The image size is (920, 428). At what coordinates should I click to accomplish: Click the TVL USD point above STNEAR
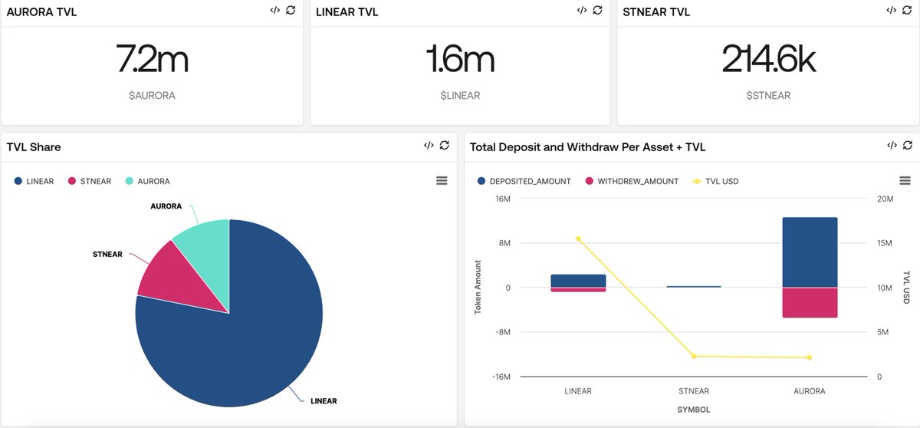pyautogui.click(x=694, y=356)
